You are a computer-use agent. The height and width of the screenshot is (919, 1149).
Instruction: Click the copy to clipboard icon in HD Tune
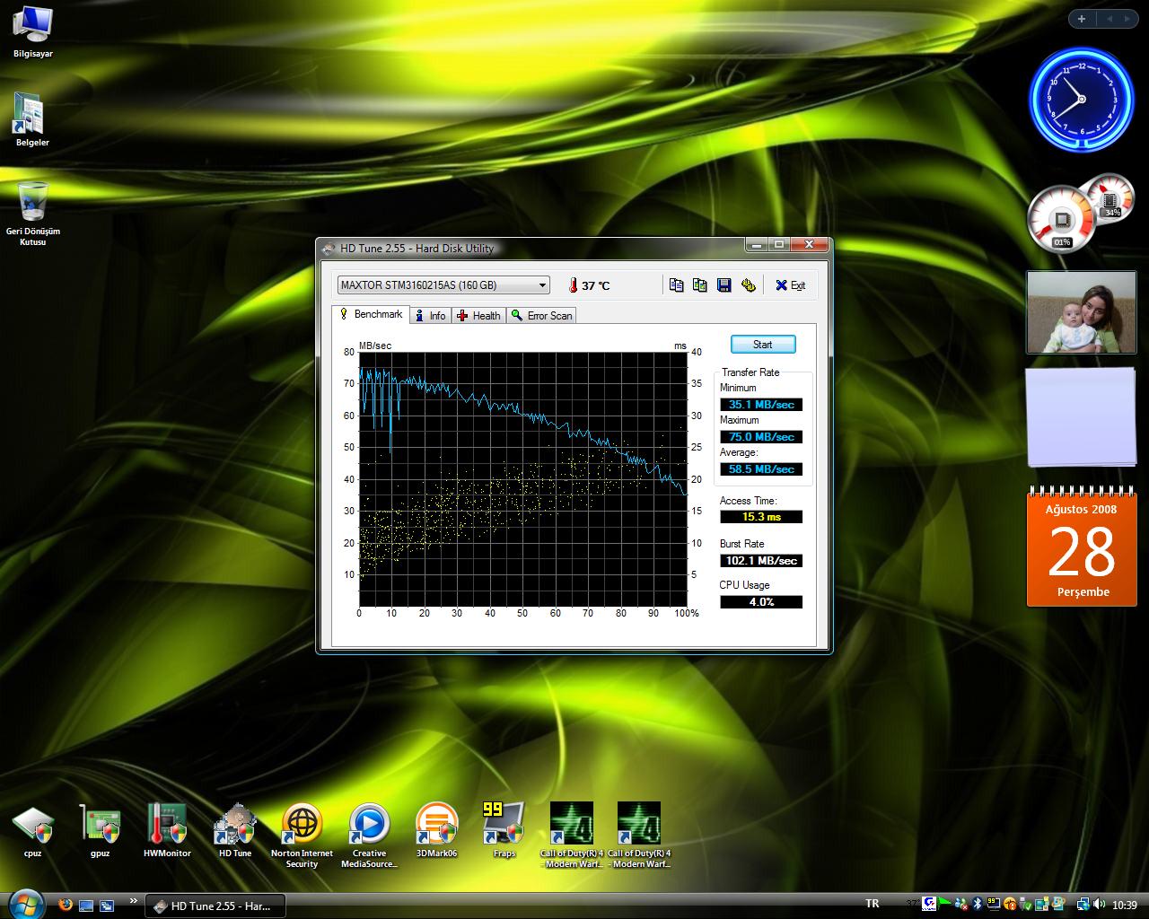676,284
